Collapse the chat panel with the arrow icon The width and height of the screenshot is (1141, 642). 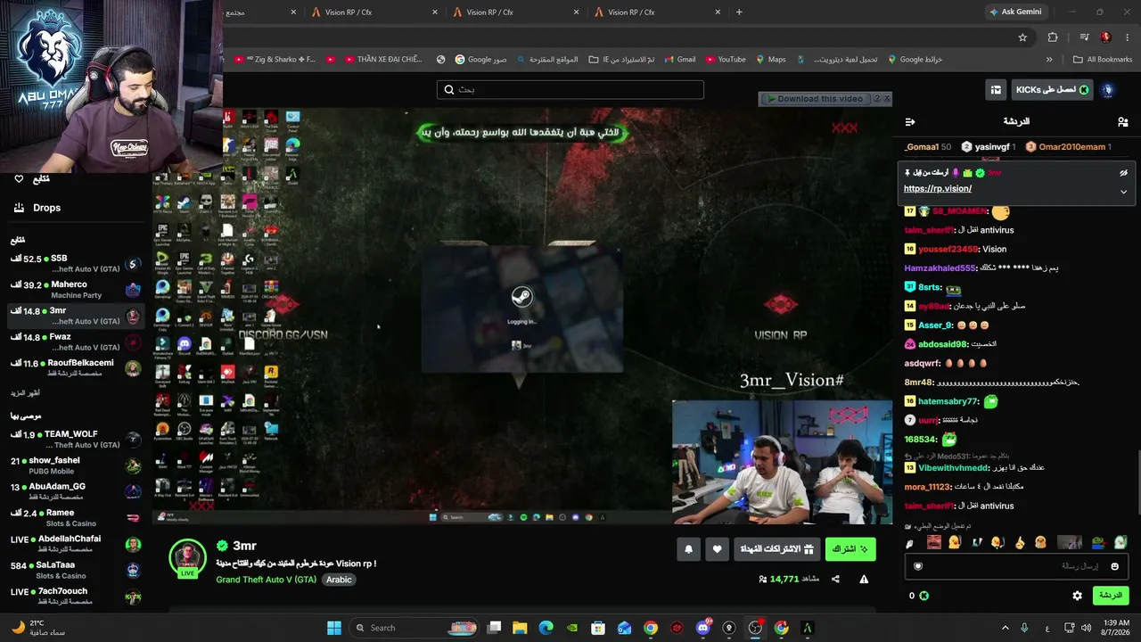pyautogui.click(x=910, y=121)
